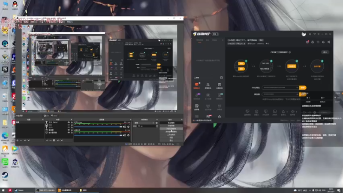
Task: Open source properties gear below OBS sources list
Action: coord(54,140)
